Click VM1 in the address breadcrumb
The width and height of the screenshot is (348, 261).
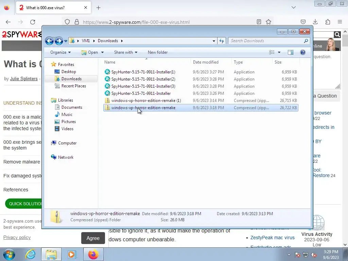[x=86, y=41]
